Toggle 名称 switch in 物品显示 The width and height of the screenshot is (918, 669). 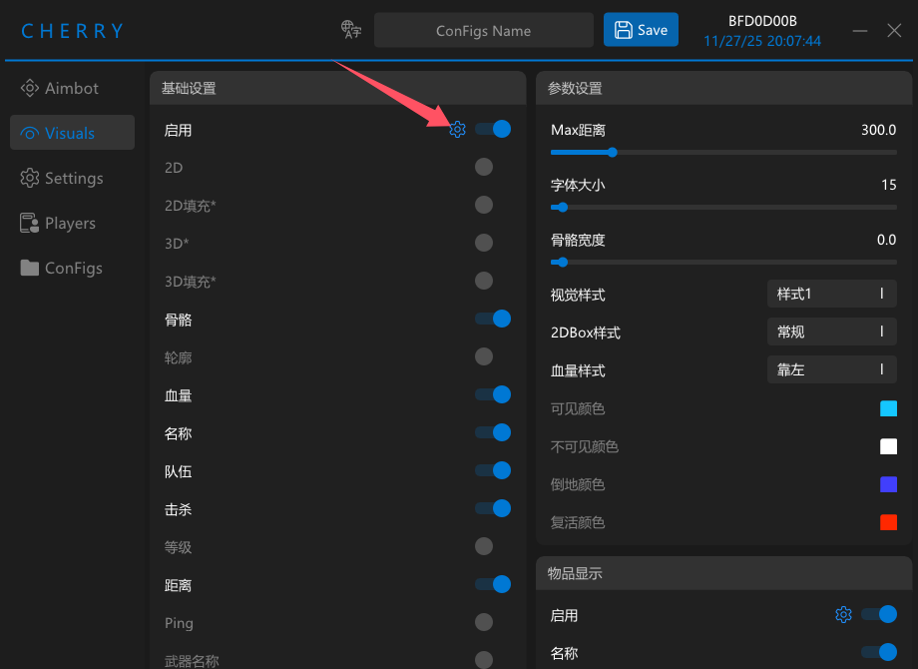click(879, 652)
